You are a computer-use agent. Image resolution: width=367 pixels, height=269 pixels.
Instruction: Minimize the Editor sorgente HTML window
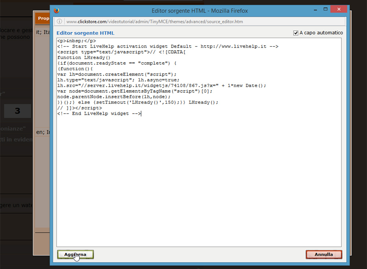316,10
